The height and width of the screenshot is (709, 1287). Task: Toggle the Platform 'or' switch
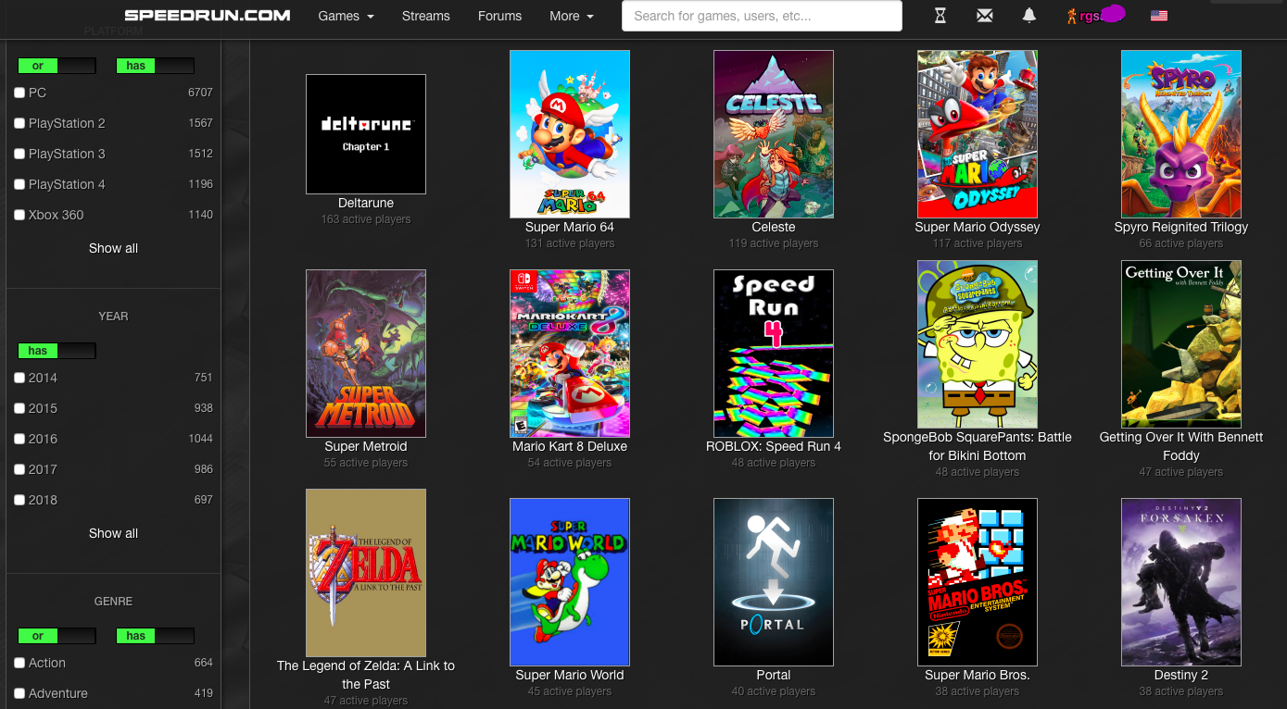pos(57,66)
